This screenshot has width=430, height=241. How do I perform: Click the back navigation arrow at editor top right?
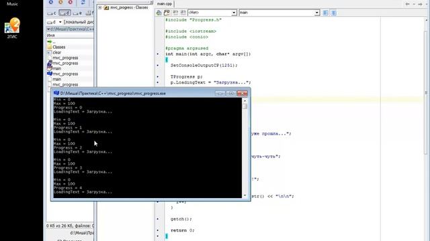tap(408, 4)
